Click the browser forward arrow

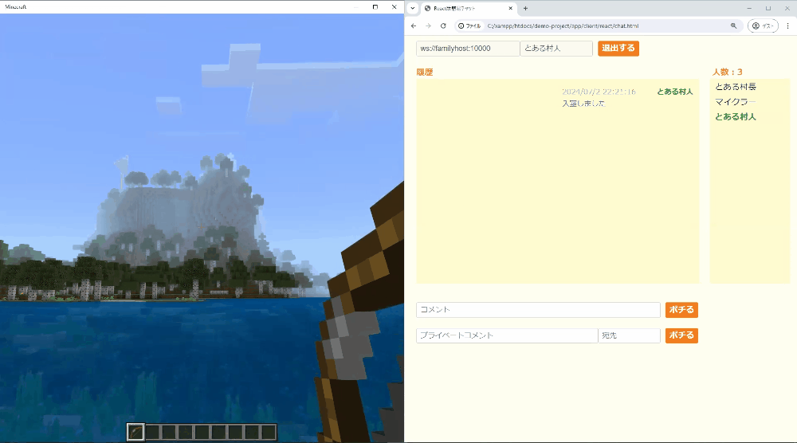(x=428, y=25)
